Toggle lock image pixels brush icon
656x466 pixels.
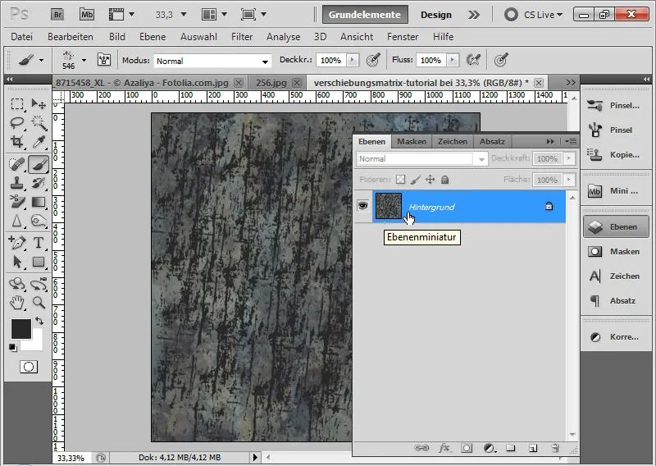(x=415, y=180)
